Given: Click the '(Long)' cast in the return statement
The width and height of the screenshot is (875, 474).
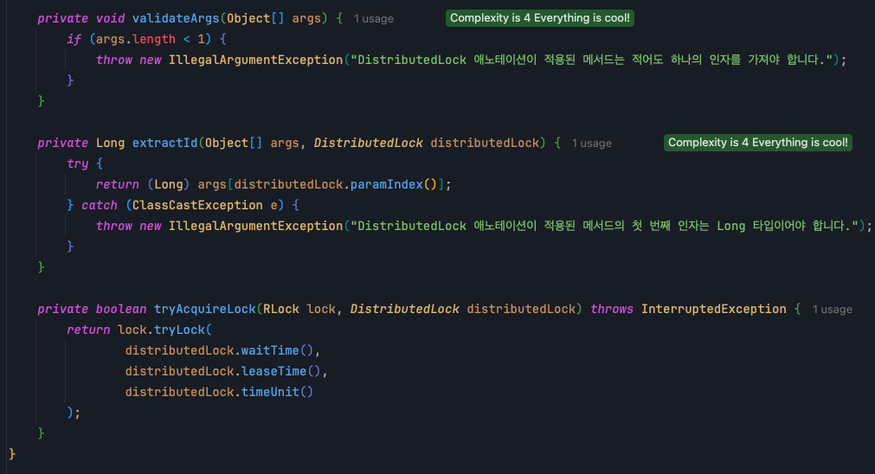Looking at the screenshot, I should pyautogui.click(x=169, y=184).
